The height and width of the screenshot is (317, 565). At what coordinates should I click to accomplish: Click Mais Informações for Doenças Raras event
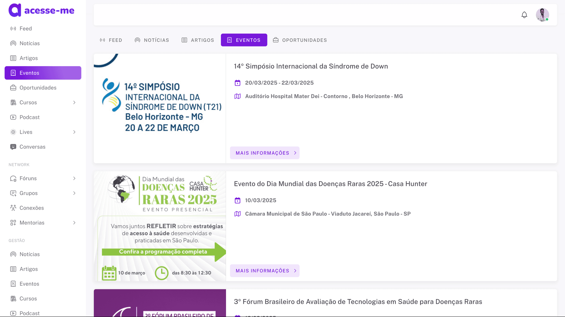[265, 271]
